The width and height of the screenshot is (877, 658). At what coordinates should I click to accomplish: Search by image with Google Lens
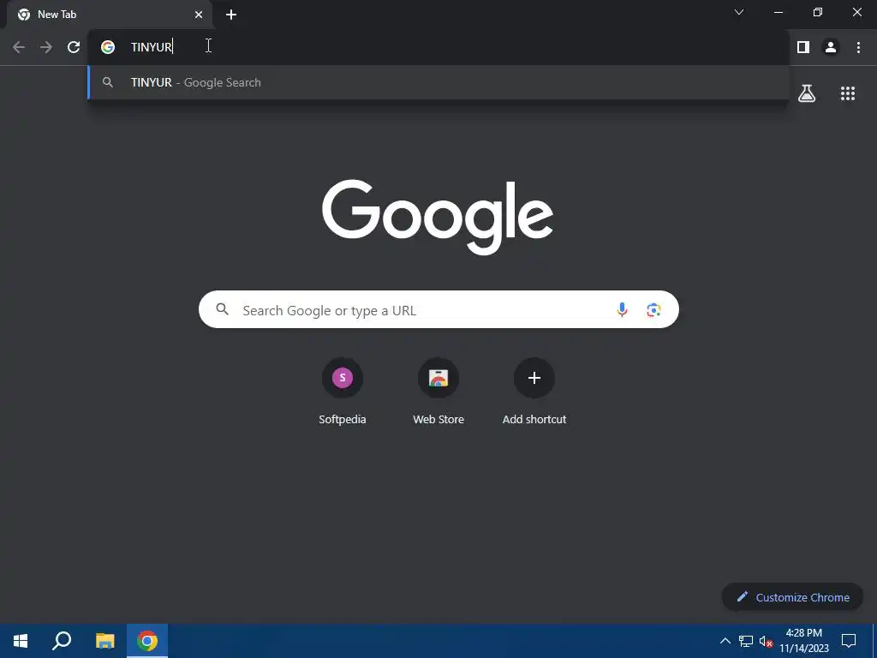653,309
